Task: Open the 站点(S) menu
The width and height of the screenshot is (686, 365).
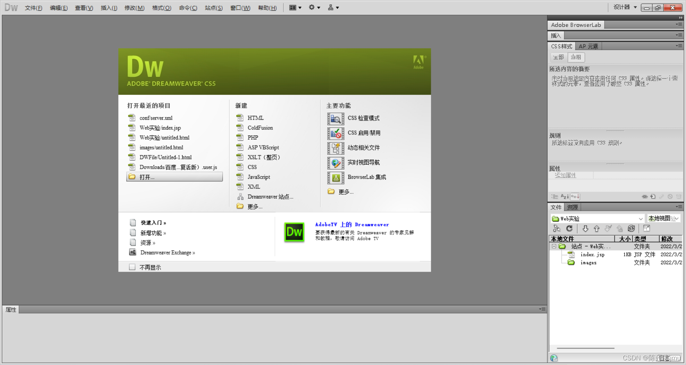Action: (214, 8)
